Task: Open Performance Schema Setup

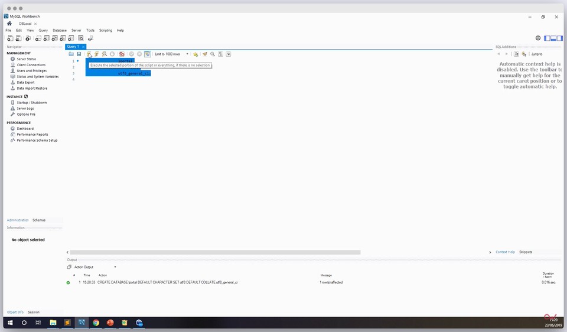Action: coord(37,140)
